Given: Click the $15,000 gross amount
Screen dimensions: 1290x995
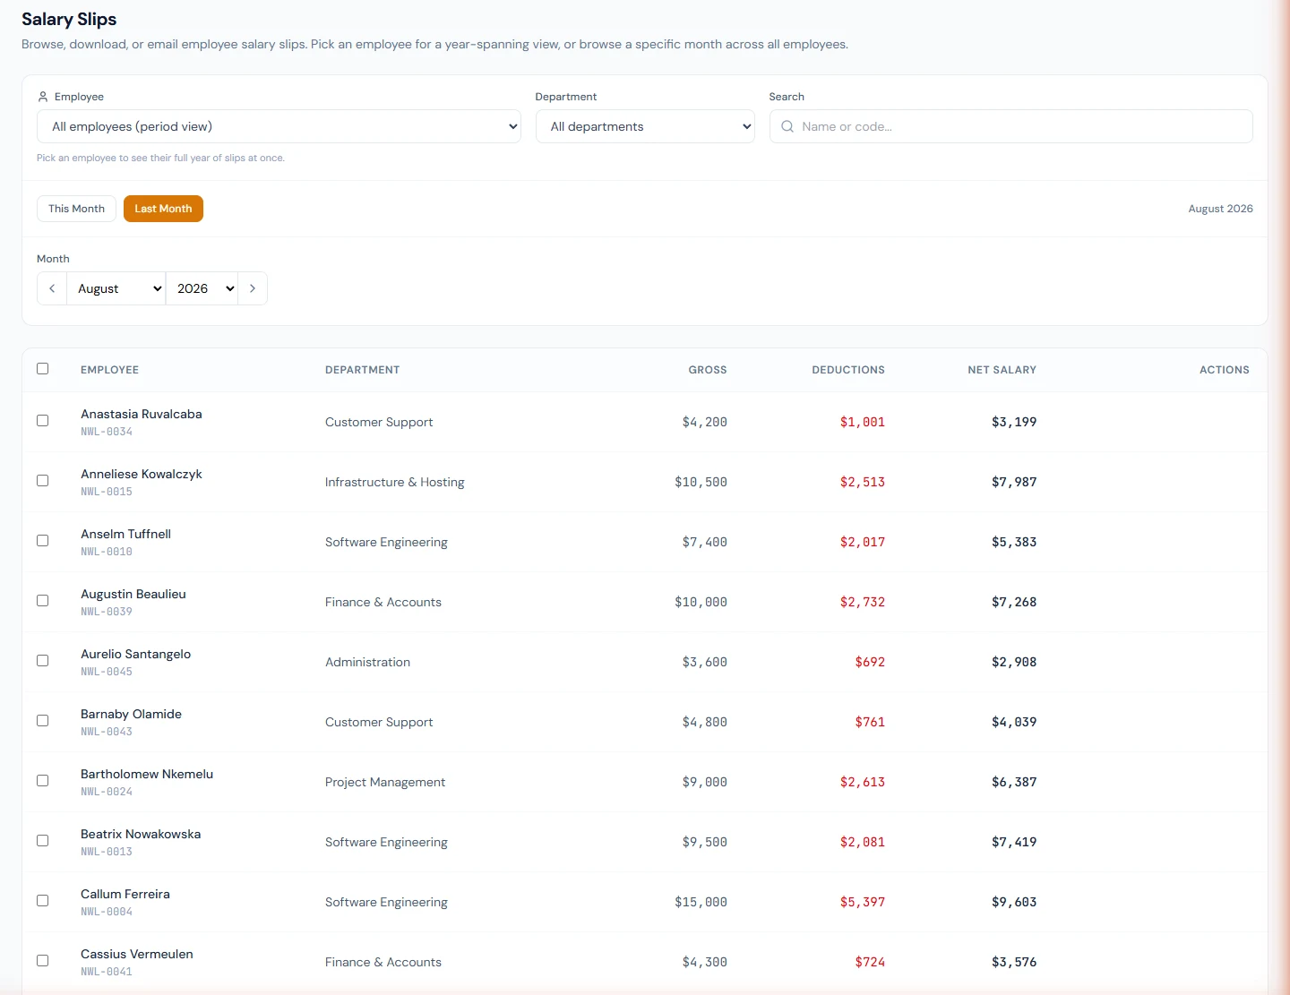Looking at the screenshot, I should (x=701, y=902).
